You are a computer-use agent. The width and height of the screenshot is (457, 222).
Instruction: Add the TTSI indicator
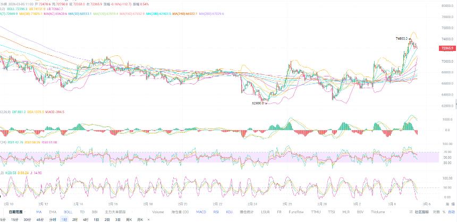coord(332,212)
